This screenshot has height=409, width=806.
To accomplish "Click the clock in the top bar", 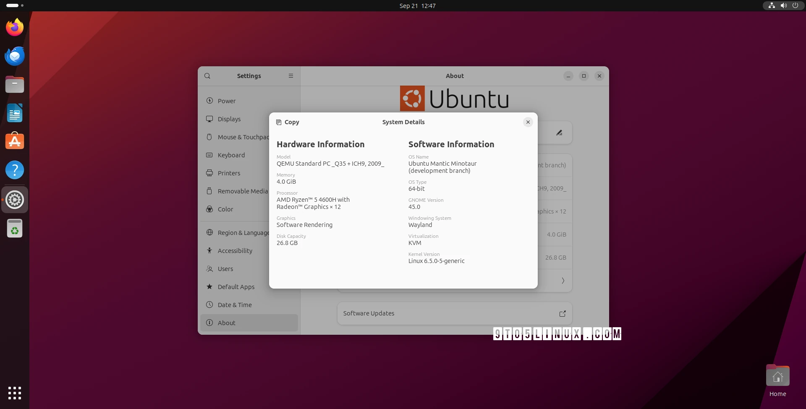I will (x=417, y=5).
